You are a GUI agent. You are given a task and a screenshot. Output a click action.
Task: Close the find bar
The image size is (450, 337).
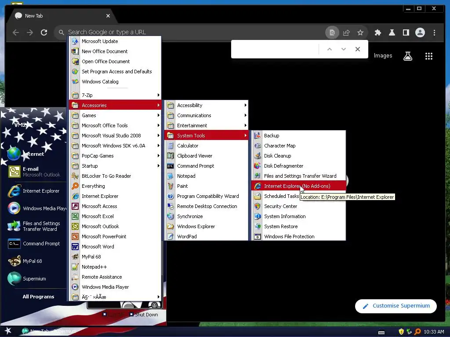pyautogui.click(x=358, y=49)
